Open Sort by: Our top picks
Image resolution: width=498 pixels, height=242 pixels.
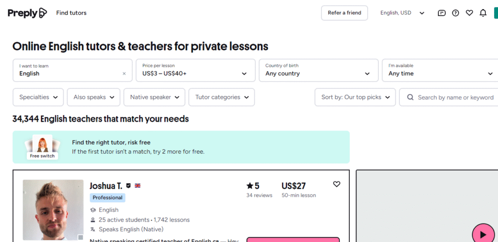pos(355,97)
